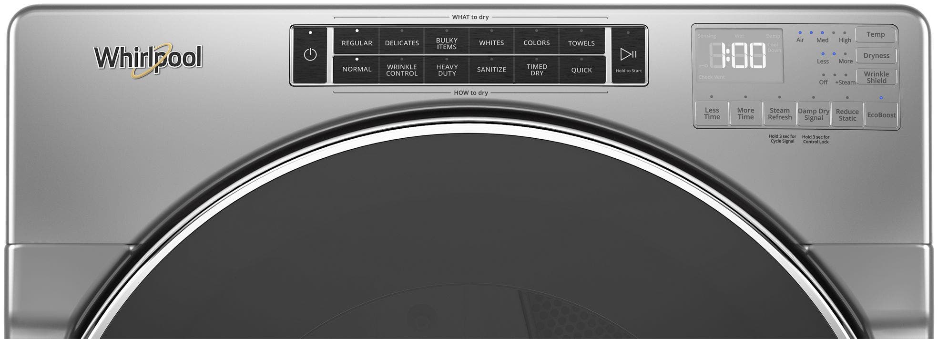Tap the +Steam wrinkle shield label
This screenshot has height=339, width=938.
845,82
